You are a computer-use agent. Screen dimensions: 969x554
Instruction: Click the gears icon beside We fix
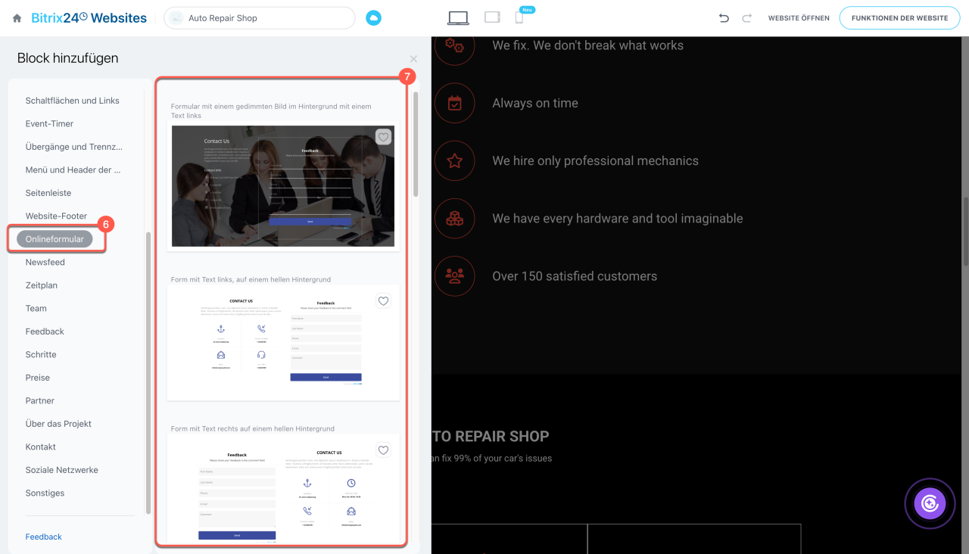click(455, 45)
